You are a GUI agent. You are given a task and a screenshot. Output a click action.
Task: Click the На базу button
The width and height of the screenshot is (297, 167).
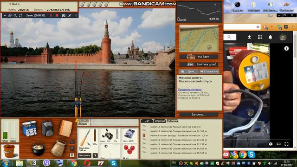click(x=199, y=57)
